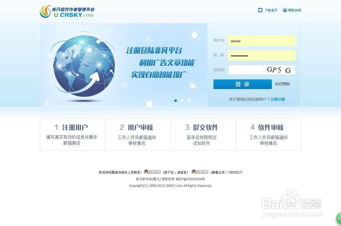Screen dimensions: 341x226
Task: Select the first highlighted carousel dot
Action: 176,101
